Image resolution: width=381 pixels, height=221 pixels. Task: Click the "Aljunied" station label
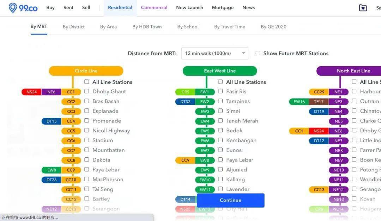(x=236, y=170)
